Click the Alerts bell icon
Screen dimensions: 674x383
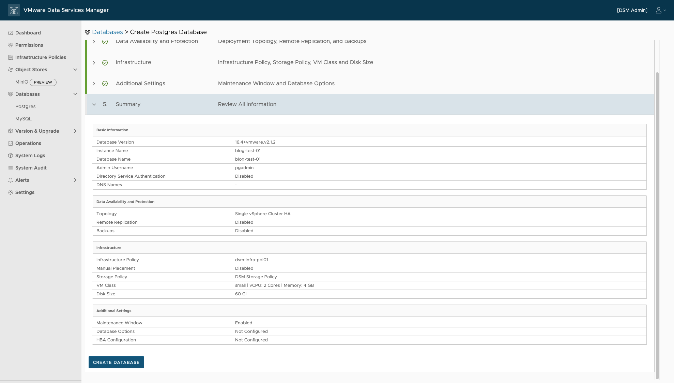coord(11,180)
